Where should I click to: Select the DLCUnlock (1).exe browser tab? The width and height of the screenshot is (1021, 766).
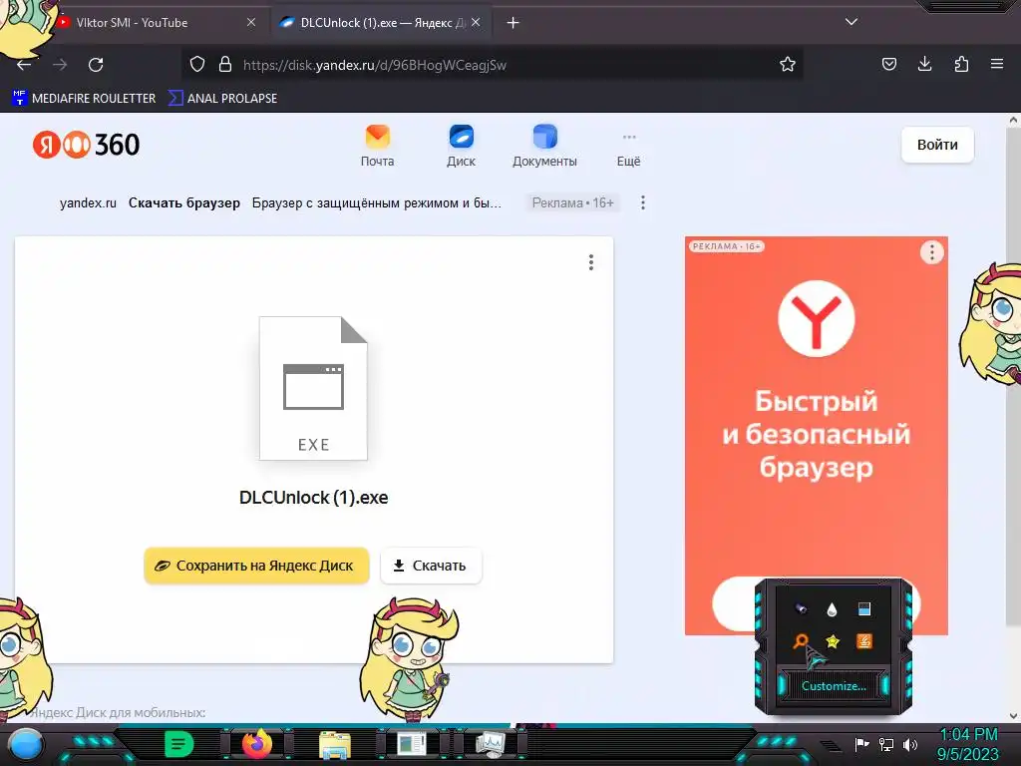[383, 23]
